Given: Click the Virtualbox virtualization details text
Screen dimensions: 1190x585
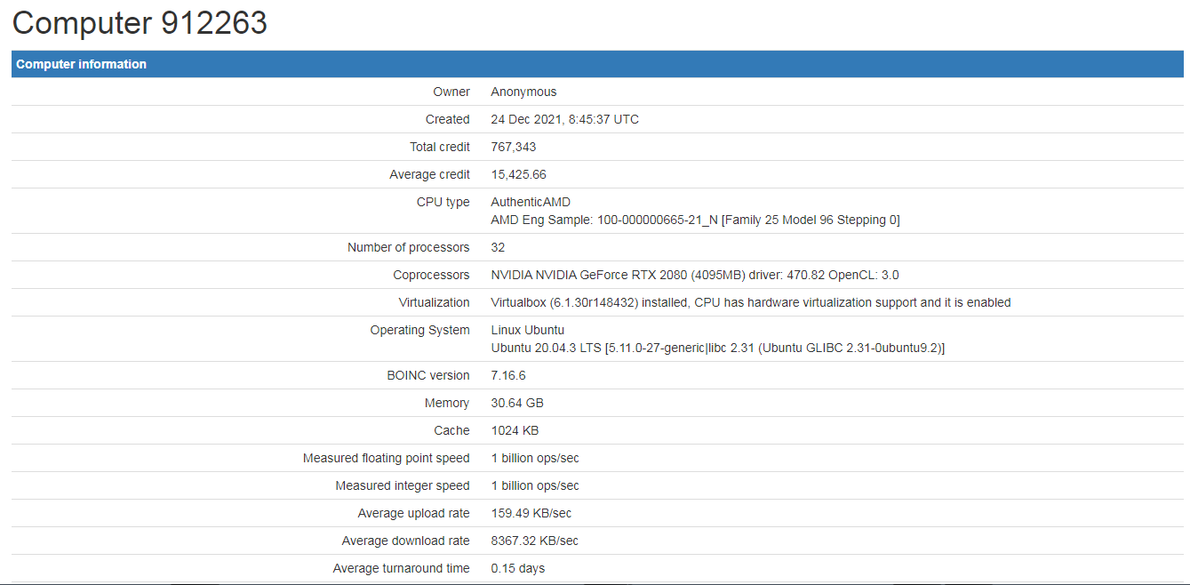Looking at the screenshot, I should pos(751,302).
